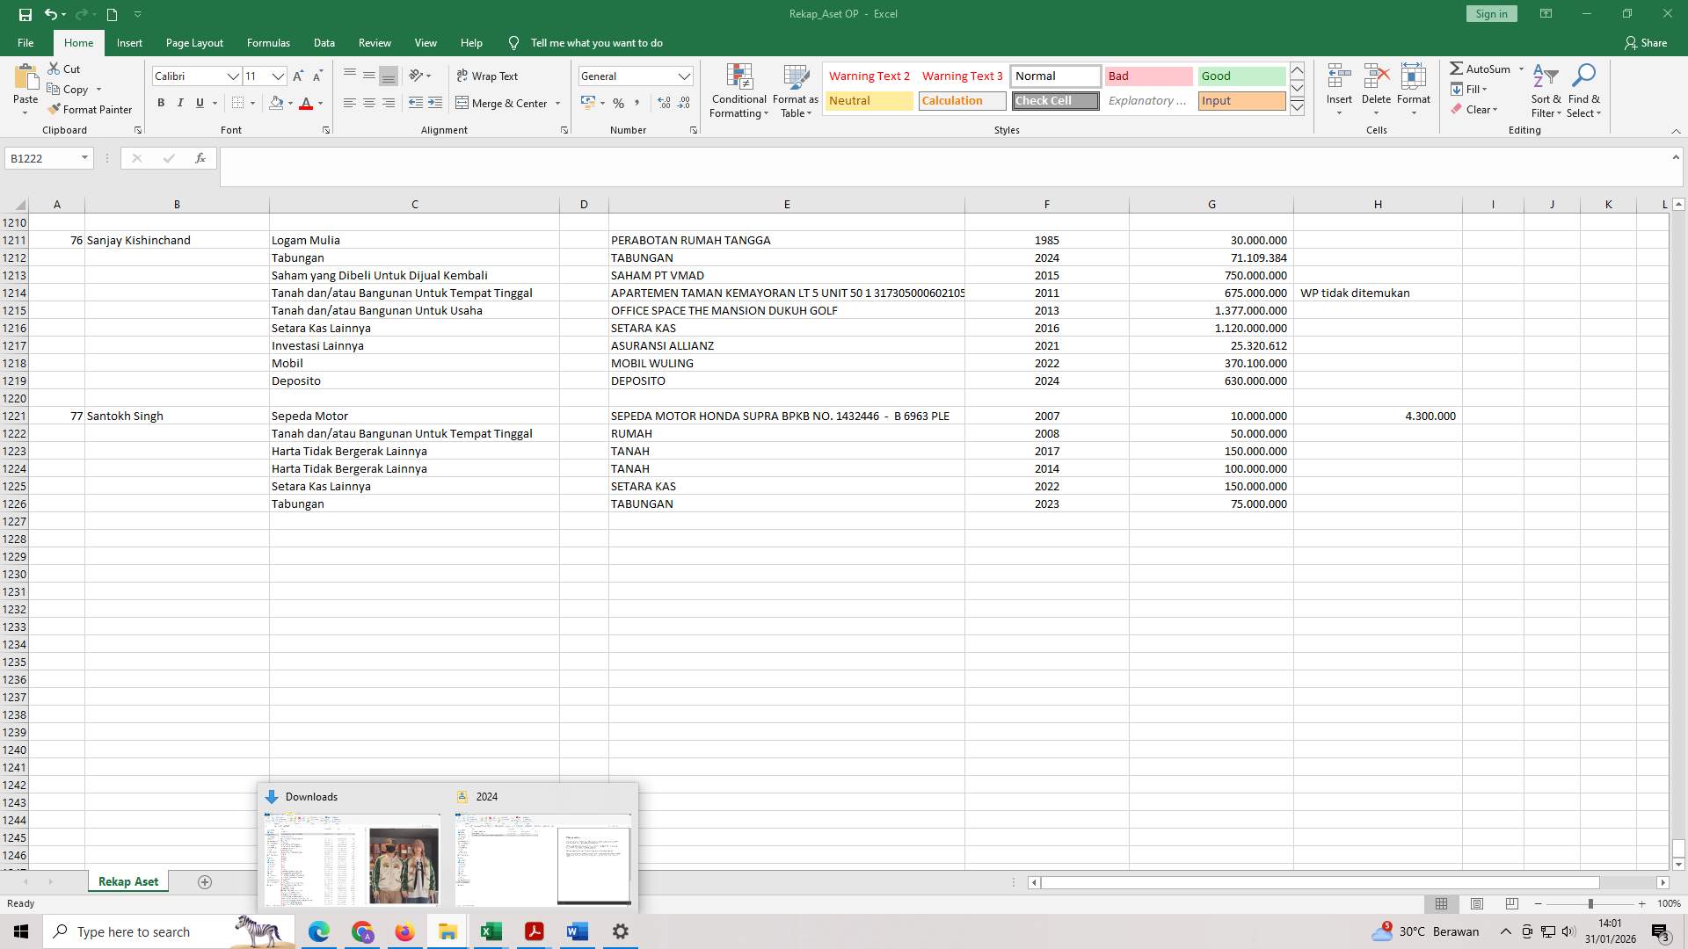
Task: Open the Font Color swatch picker
Action: 318,103
